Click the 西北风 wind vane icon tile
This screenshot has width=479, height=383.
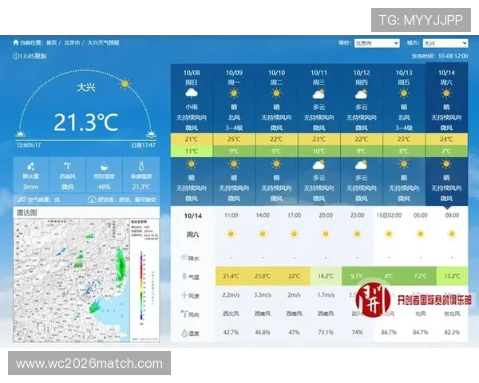(x=67, y=174)
